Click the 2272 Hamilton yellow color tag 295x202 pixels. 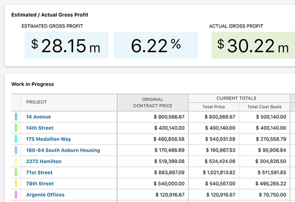[x=16, y=161]
